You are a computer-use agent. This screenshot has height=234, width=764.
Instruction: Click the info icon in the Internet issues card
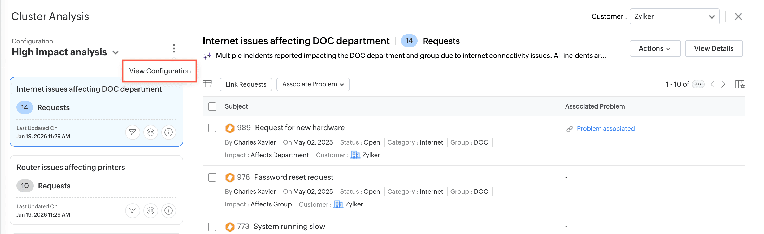(x=168, y=132)
